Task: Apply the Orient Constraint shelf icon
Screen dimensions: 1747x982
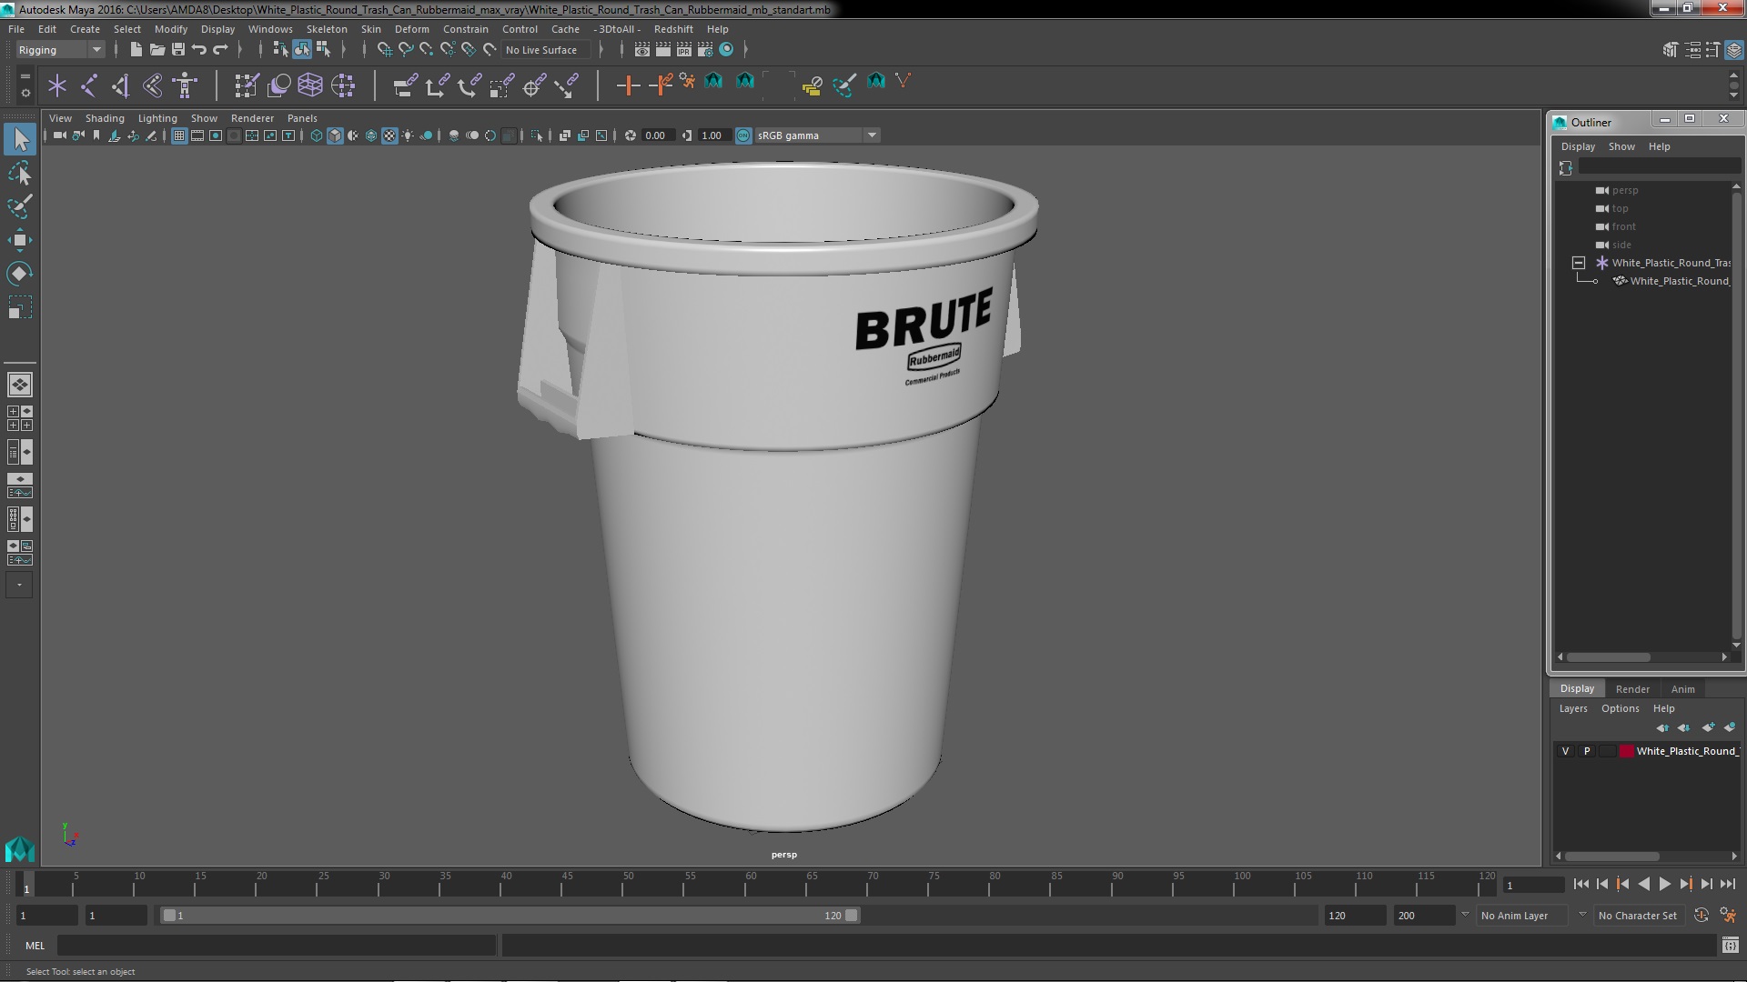Action: 469,85
